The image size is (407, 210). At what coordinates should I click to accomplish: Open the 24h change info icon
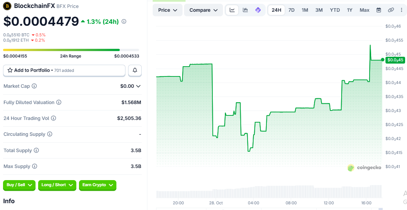pyautogui.click(x=124, y=21)
